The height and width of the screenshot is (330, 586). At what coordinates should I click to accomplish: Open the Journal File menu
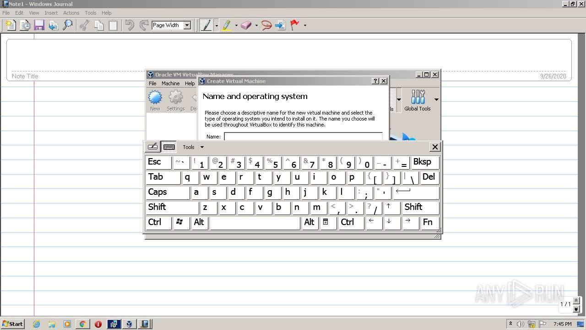6,13
